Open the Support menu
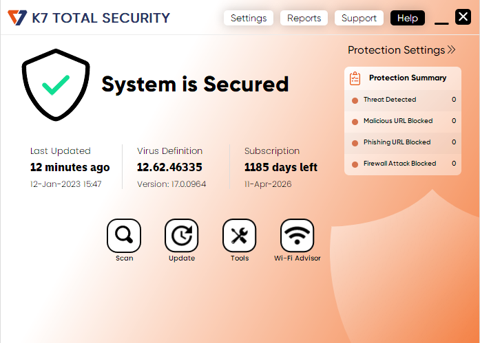The image size is (480, 343). 359,18
